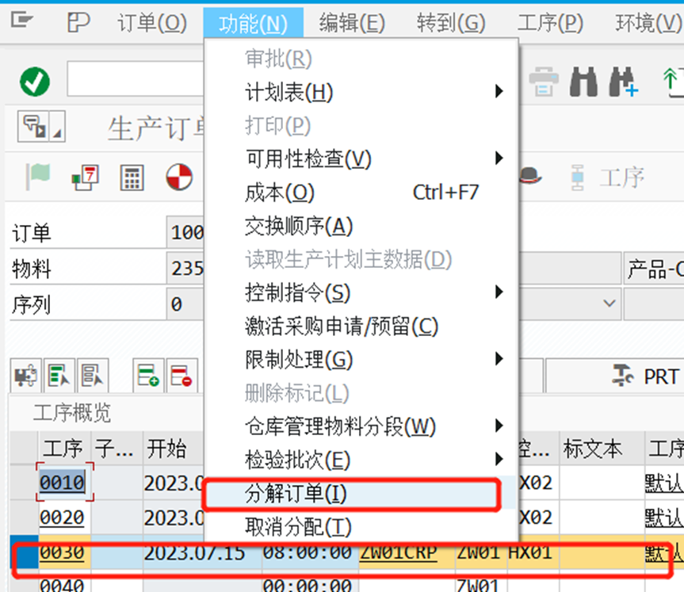Click operation link 0020
This screenshot has width=684, height=592.
[x=62, y=518]
